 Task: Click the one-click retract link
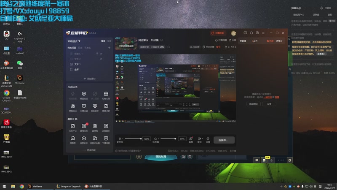coord(267,97)
